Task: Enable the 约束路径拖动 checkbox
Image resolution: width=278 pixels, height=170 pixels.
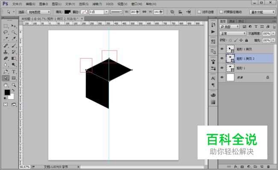Action: [221, 12]
